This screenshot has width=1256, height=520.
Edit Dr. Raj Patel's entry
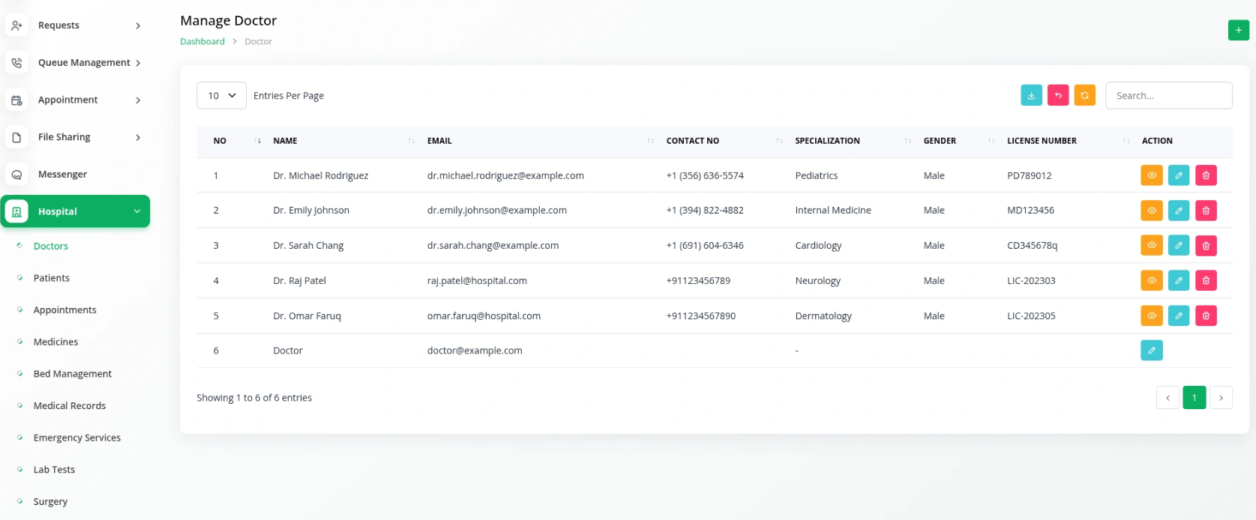[1179, 280]
